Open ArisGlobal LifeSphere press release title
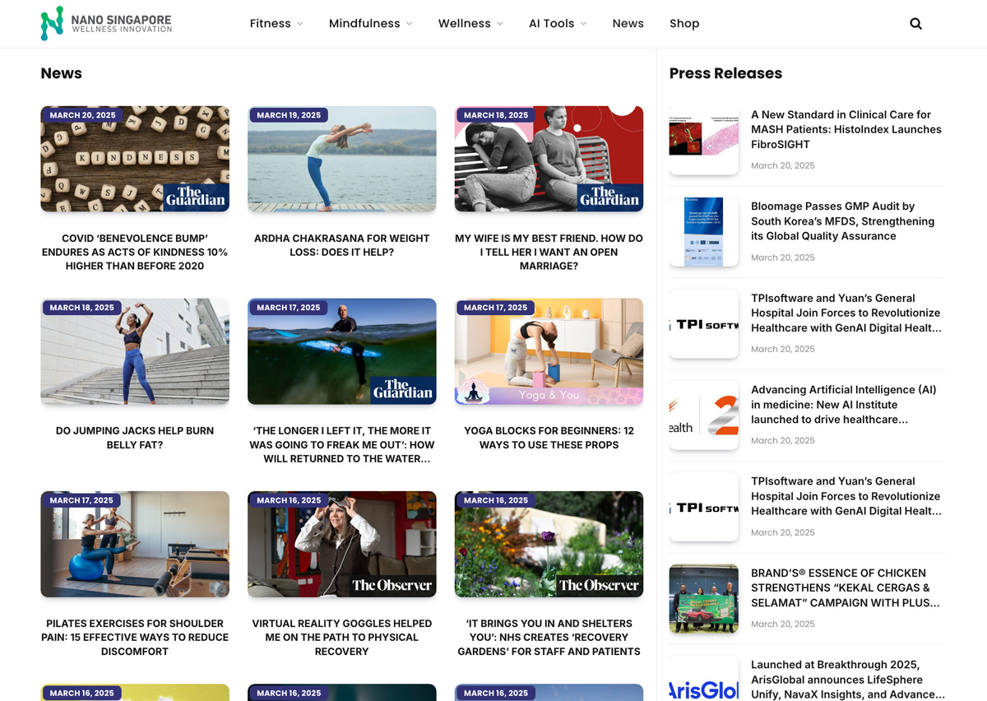 coord(848,679)
